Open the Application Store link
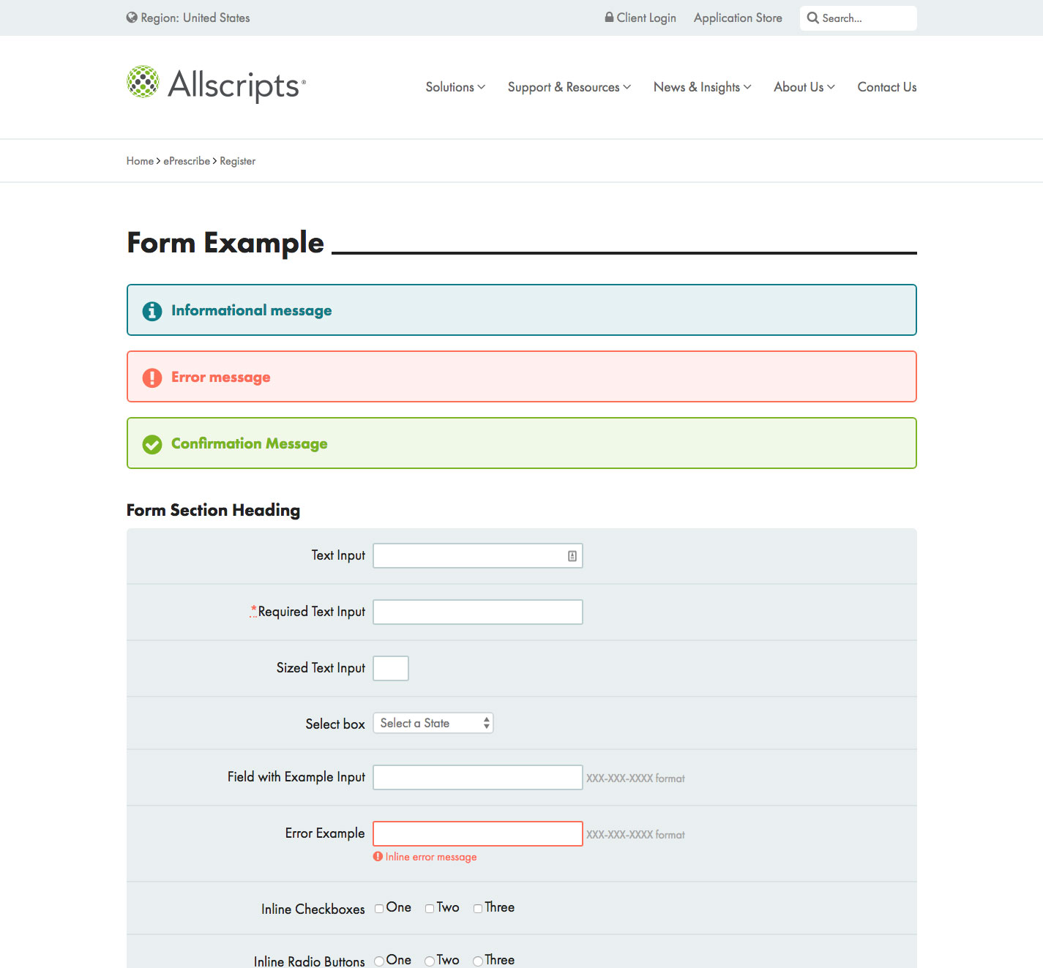Screen dimensions: 1043x968 click(x=738, y=18)
